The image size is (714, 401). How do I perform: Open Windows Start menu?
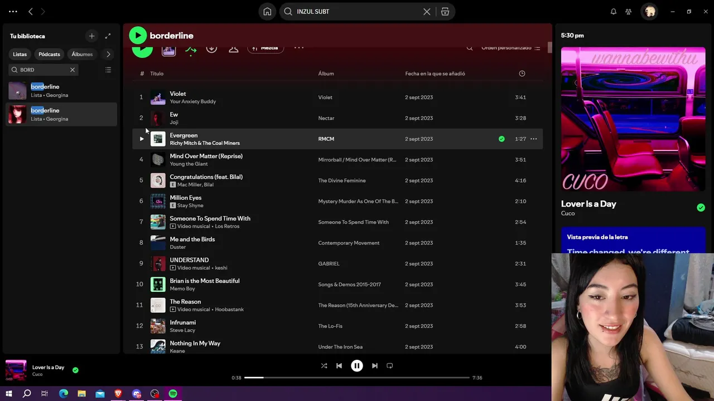9,394
